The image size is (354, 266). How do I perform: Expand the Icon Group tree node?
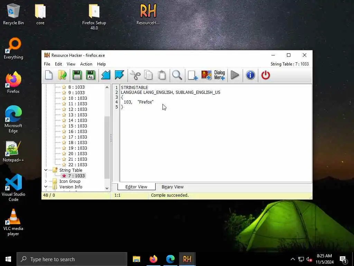tap(46, 181)
